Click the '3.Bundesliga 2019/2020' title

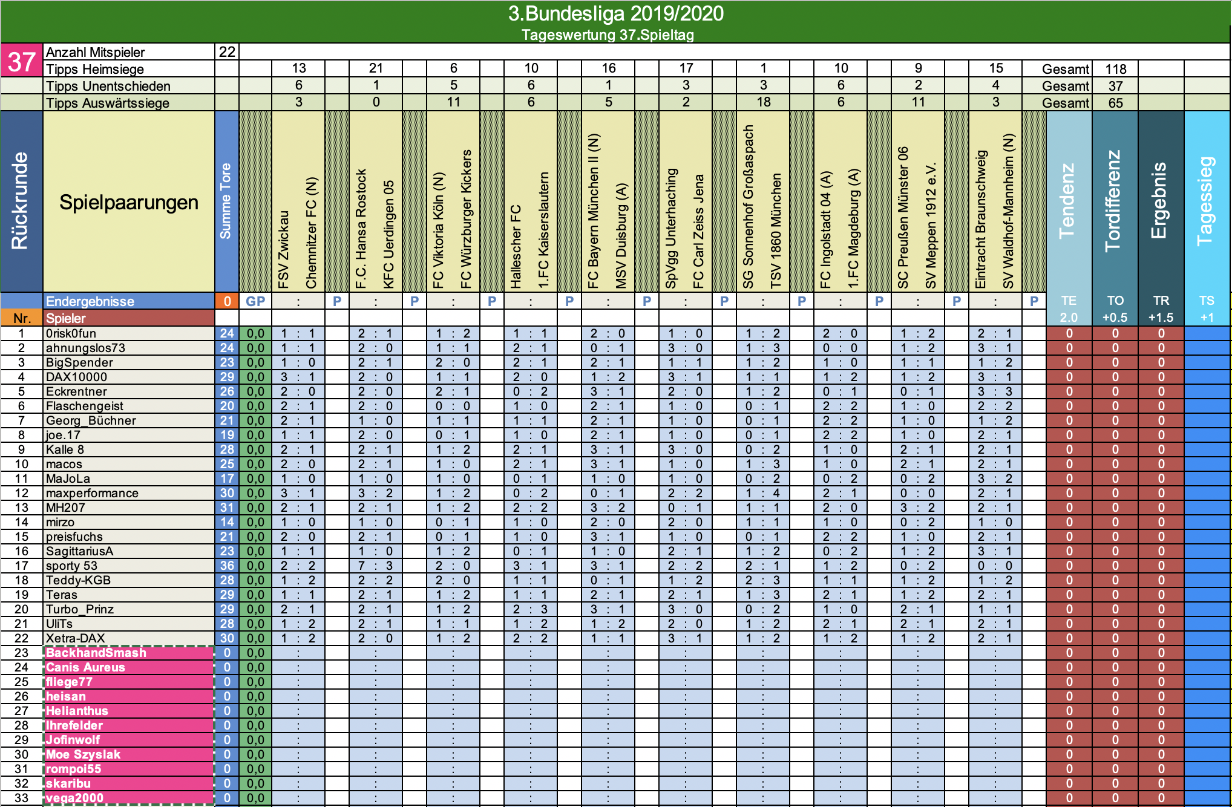[x=615, y=13]
